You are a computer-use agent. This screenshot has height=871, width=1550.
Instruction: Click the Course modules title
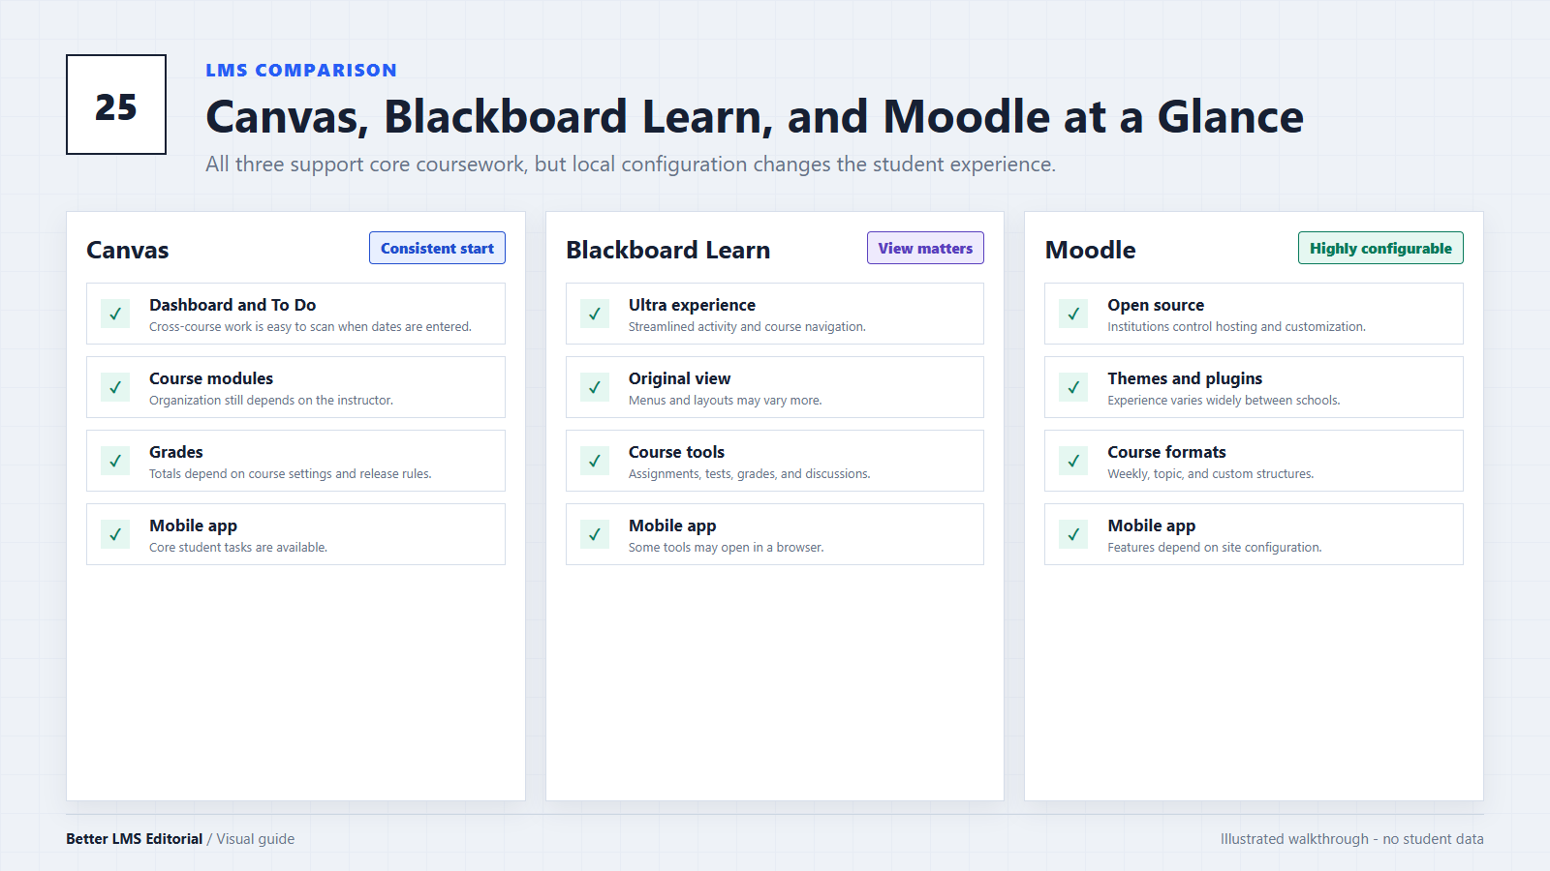pyautogui.click(x=211, y=378)
